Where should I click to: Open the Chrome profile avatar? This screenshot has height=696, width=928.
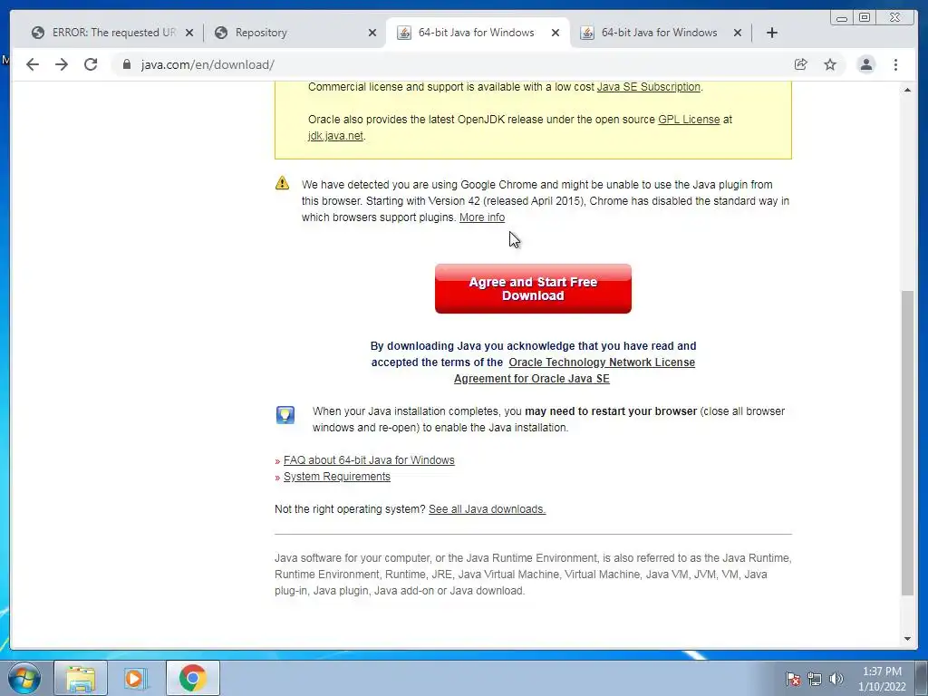865,64
